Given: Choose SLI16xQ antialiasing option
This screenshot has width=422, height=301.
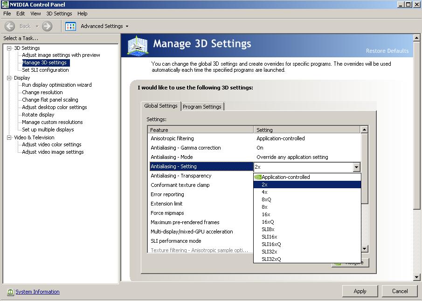Looking at the screenshot, I should (x=307, y=244).
